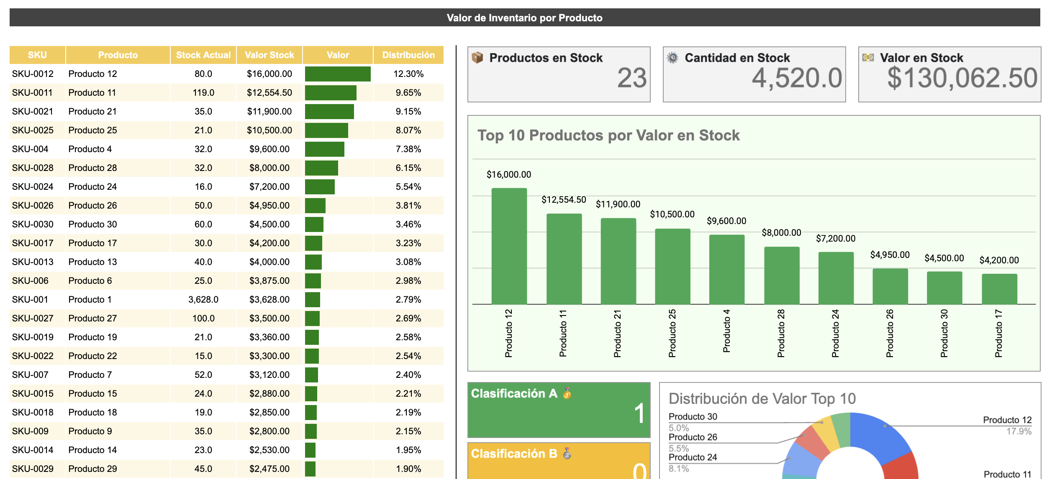Select the Stock Actual column header
Image resolution: width=1052 pixels, height=479 pixels.
[203, 55]
